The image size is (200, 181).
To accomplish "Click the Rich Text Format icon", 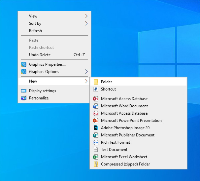I will pyautogui.click(x=96, y=142).
